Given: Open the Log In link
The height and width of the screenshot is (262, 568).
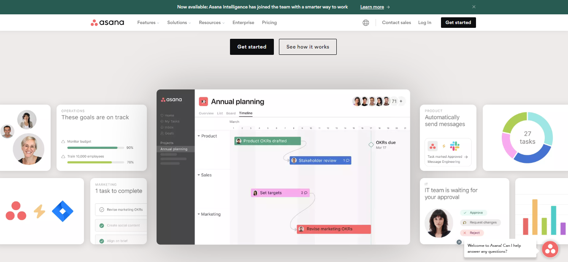Looking at the screenshot, I should coord(425,23).
